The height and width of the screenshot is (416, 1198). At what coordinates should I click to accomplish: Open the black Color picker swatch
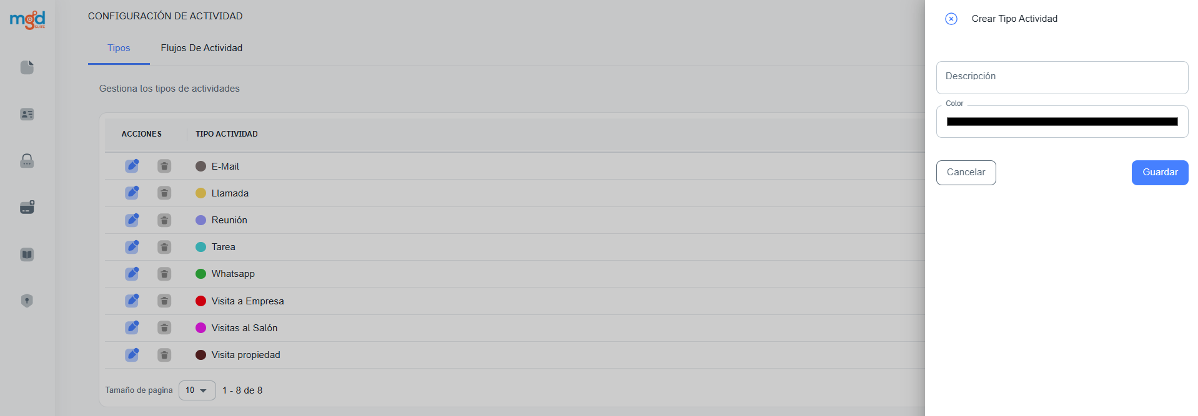(1062, 122)
